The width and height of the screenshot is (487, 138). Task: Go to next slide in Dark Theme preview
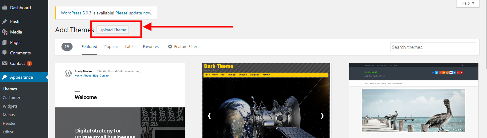pyautogui.click(x=322, y=116)
